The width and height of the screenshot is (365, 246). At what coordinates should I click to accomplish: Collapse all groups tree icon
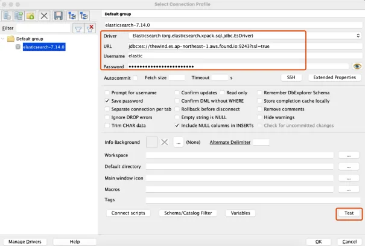click(84, 16)
